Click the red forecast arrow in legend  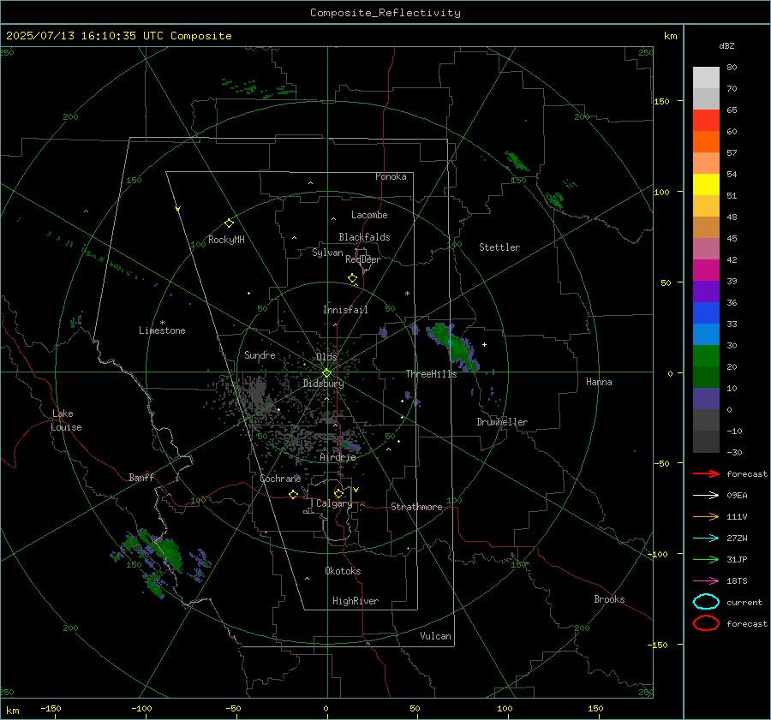[706, 473]
